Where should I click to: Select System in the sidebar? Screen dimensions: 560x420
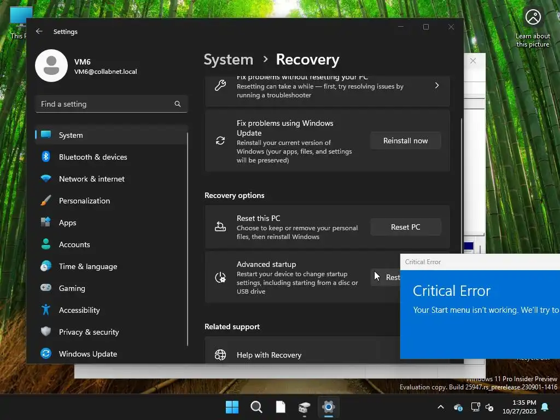point(112,135)
